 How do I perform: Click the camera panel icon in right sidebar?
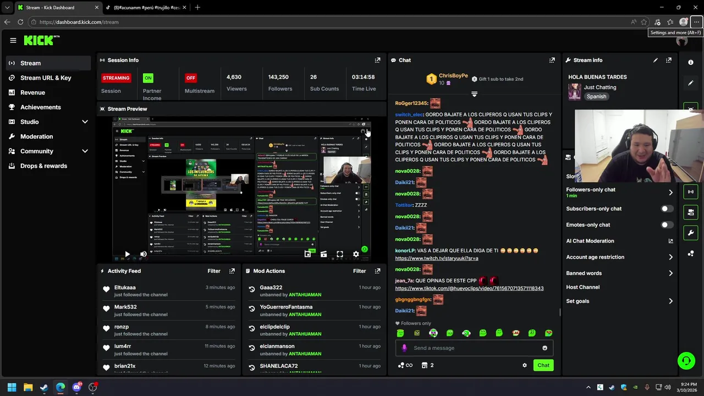pyautogui.click(x=691, y=212)
